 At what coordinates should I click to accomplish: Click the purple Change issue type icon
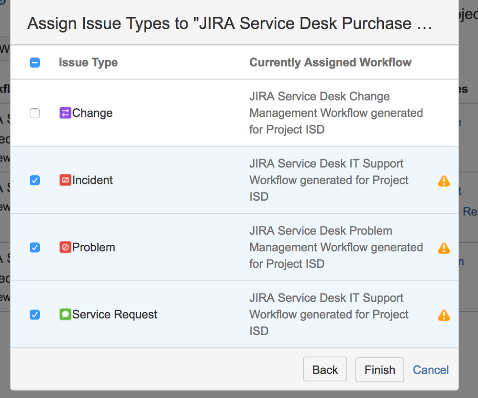(x=65, y=113)
